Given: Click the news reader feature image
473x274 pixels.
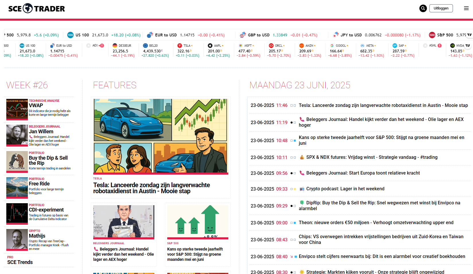Looking at the screenshot, I should 124,222.
